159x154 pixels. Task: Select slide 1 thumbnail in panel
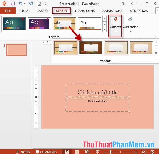pyautogui.click(x=17, y=50)
